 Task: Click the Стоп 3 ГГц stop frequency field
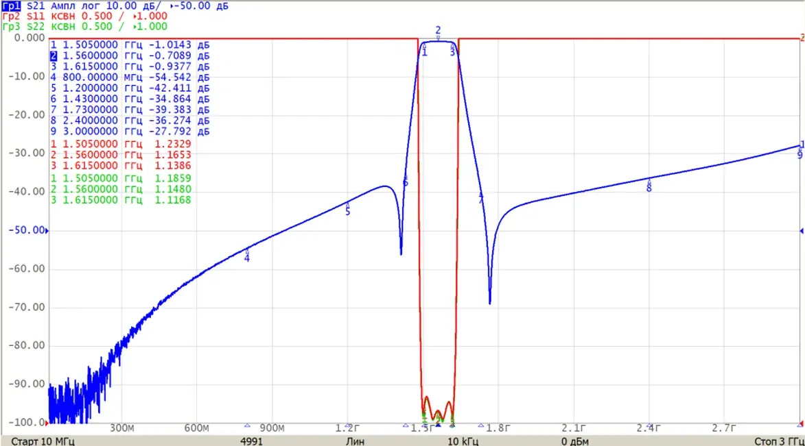[x=779, y=441]
